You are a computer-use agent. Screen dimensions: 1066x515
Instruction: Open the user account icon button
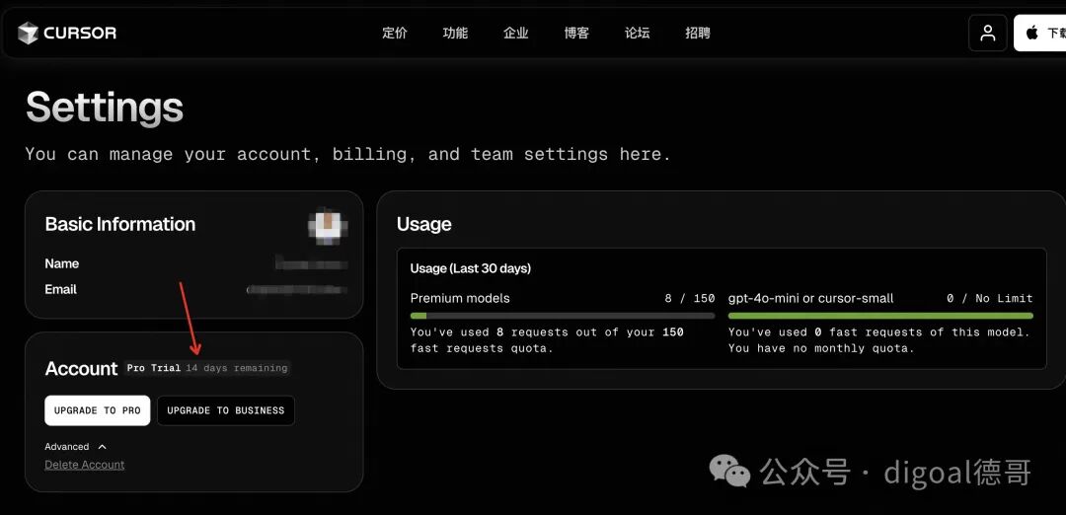[987, 33]
